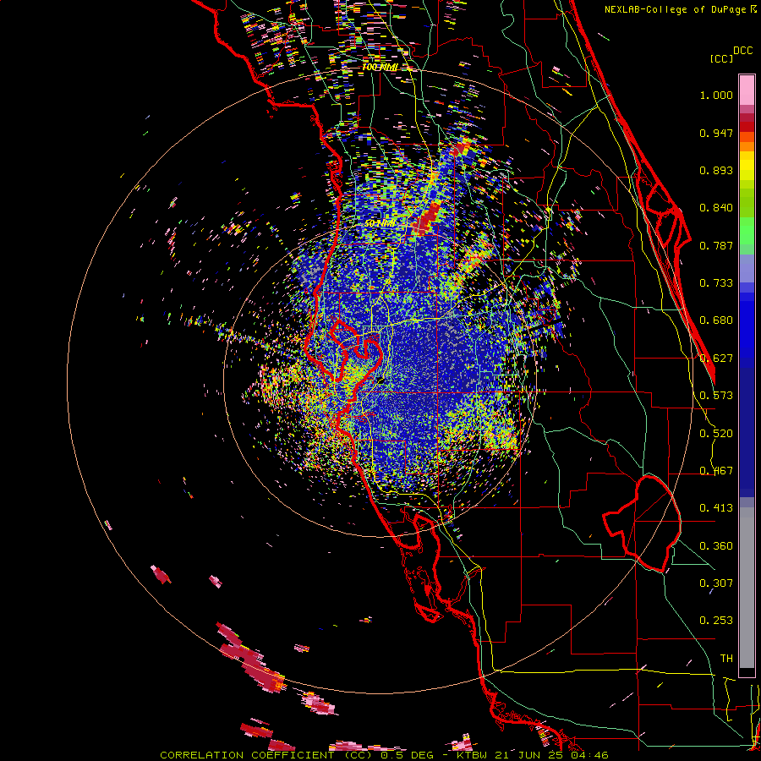761x761 pixels.
Task: Click the 0.840 scale value
Action: click(716, 208)
